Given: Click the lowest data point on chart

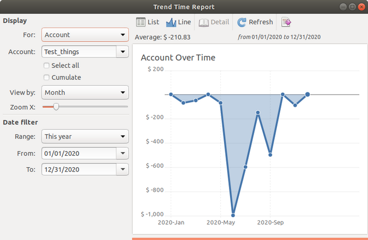Looking at the screenshot, I should (x=233, y=214).
